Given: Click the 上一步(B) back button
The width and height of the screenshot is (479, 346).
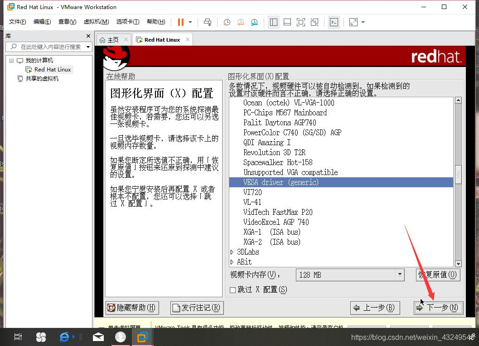Looking at the screenshot, I should tap(375, 308).
